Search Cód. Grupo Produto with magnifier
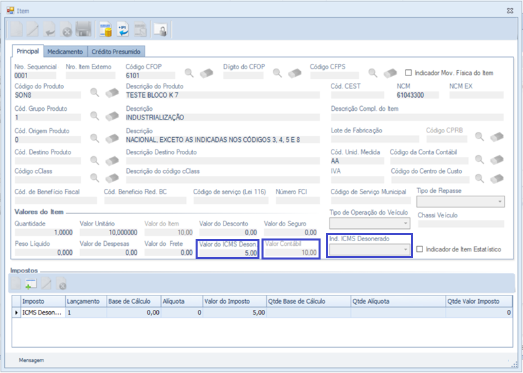This screenshot has width=523, height=373. click(x=96, y=116)
